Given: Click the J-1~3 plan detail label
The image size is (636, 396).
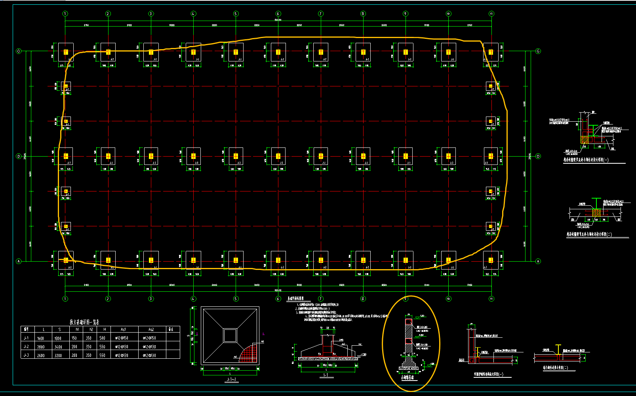Looking at the screenshot, I should coord(231,380).
